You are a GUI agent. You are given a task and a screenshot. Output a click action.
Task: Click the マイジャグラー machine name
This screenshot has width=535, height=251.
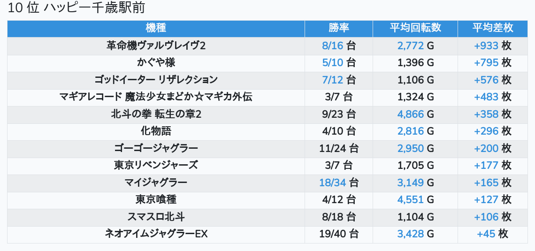click(x=156, y=183)
